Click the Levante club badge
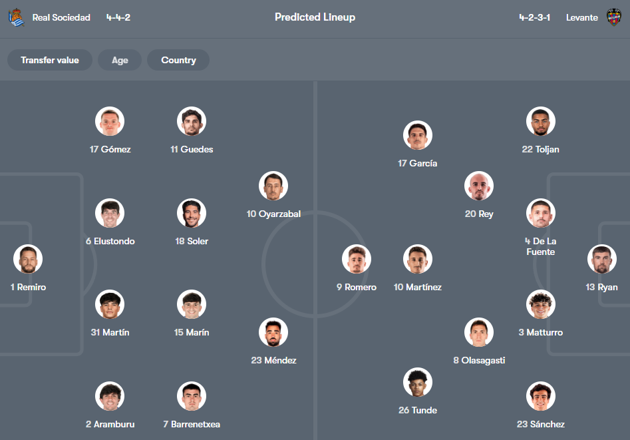 (x=613, y=17)
